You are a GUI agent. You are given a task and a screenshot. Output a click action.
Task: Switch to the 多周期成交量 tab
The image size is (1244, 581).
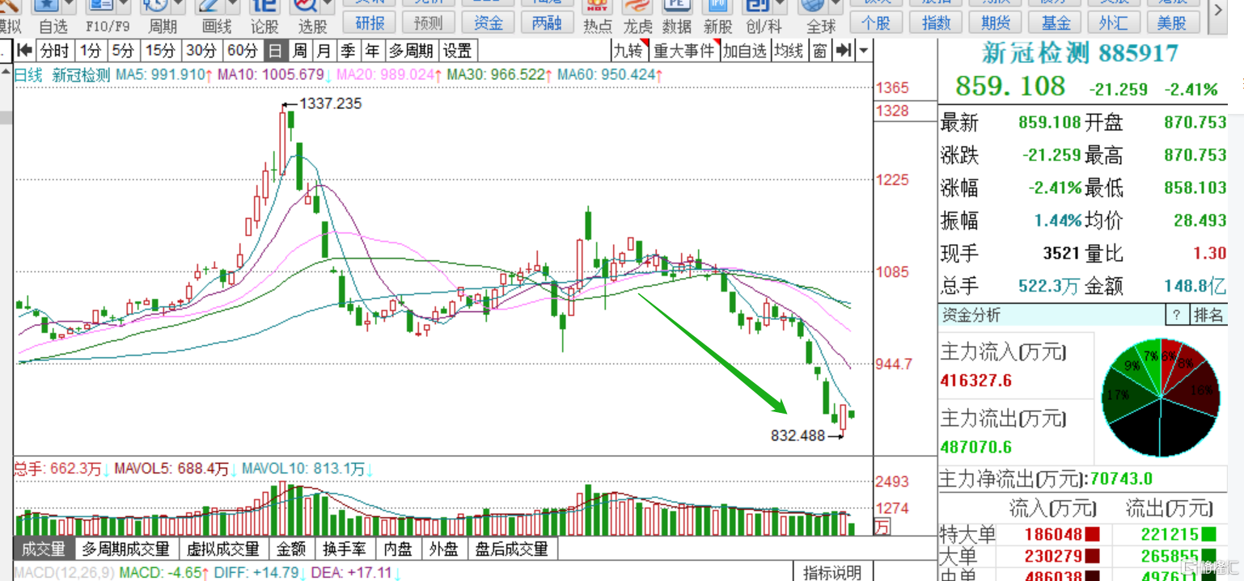point(126,549)
